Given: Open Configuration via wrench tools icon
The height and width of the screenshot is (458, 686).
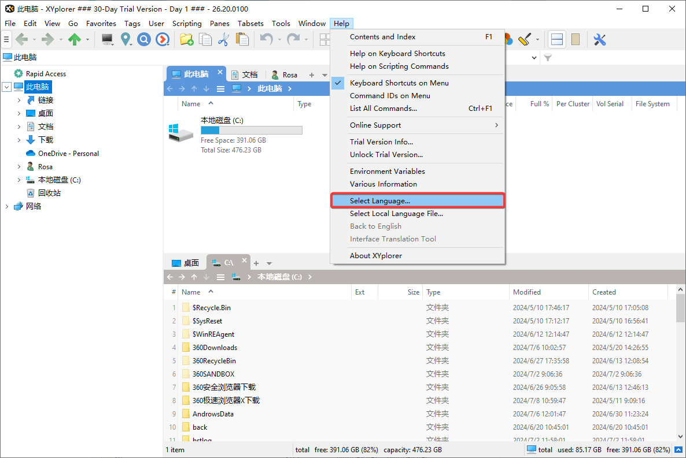Looking at the screenshot, I should click(600, 39).
